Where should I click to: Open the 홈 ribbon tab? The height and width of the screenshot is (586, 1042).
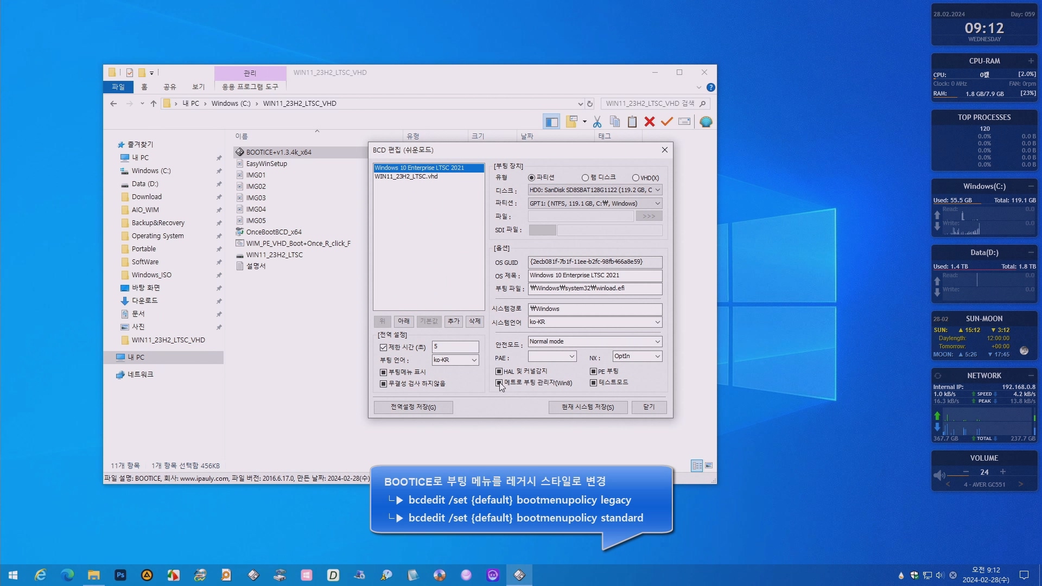click(x=144, y=87)
